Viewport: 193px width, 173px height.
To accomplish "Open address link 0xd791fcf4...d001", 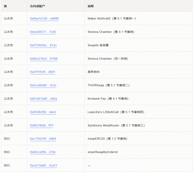I will coord(42,72).
